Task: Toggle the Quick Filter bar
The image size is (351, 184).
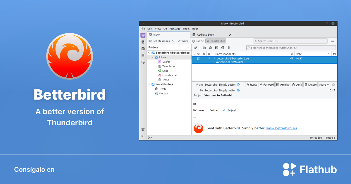Action: pyautogui.click(x=216, y=41)
